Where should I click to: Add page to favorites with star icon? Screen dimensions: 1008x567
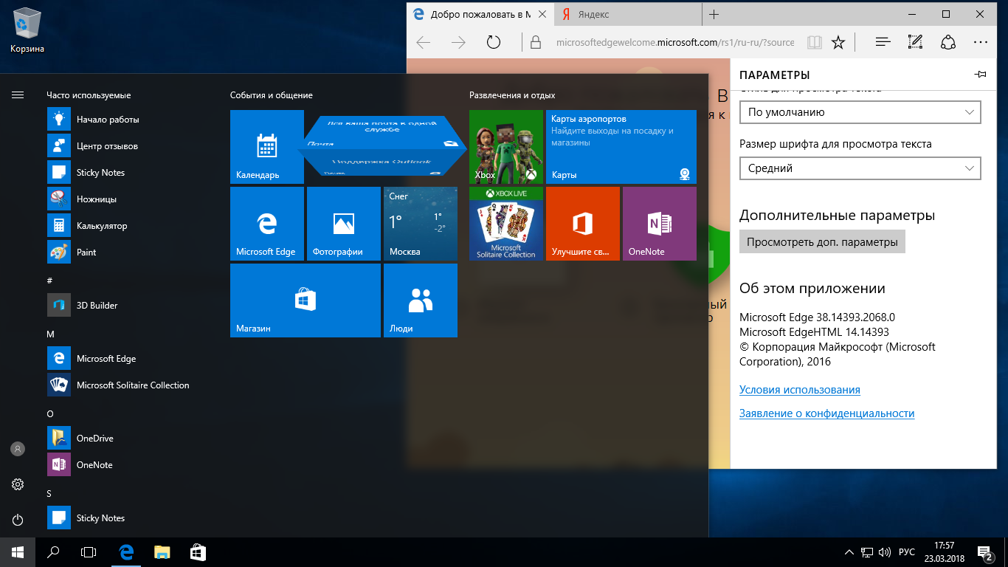point(838,42)
